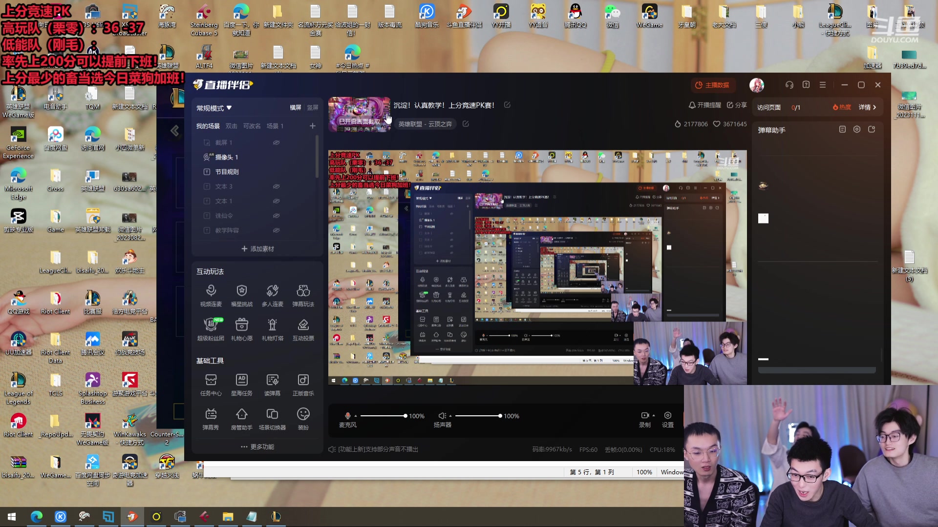Click 添加素材 add source button
Viewport: 938px width, 527px height.
point(257,249)
